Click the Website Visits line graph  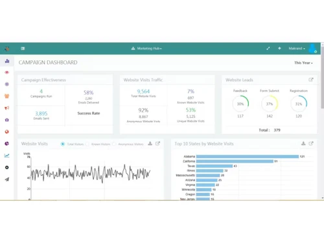91,173
